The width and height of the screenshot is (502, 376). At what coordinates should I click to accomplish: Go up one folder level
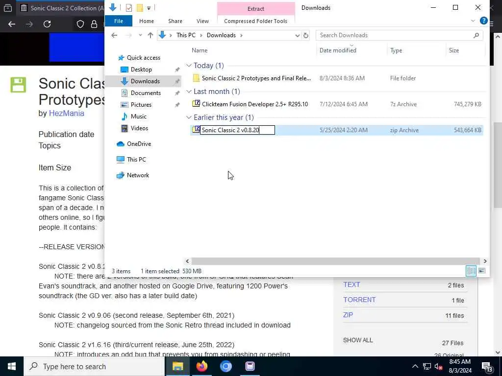pos(150,35)
